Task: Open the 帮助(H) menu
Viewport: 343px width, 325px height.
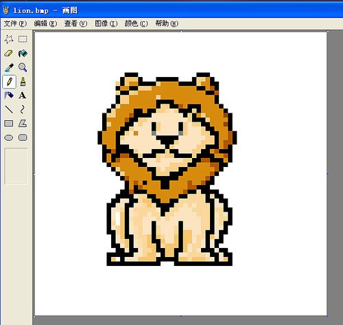Action: 167,23
